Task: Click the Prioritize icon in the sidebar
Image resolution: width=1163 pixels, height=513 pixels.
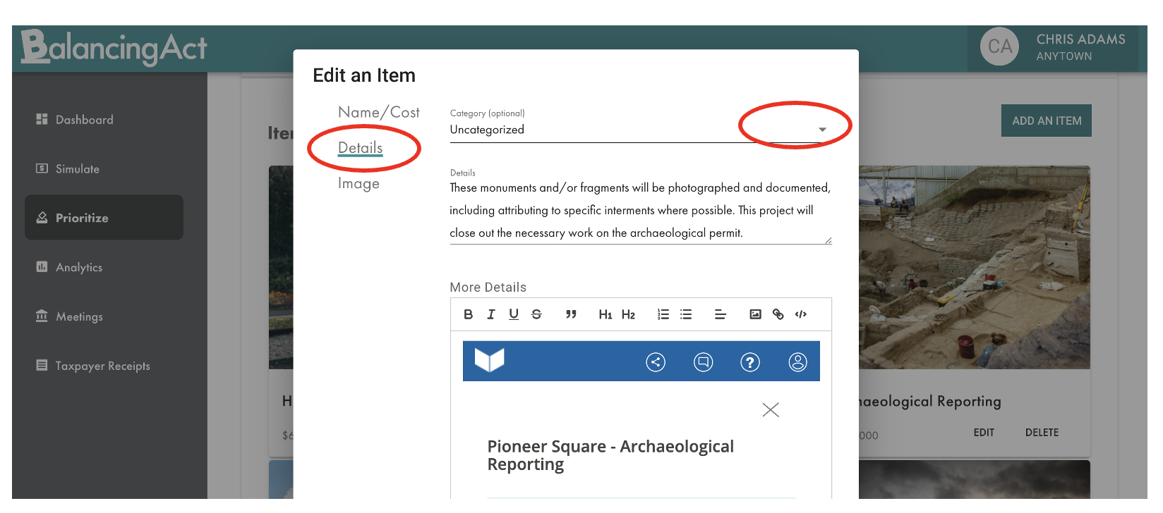Action: click(x=42, y=218)
